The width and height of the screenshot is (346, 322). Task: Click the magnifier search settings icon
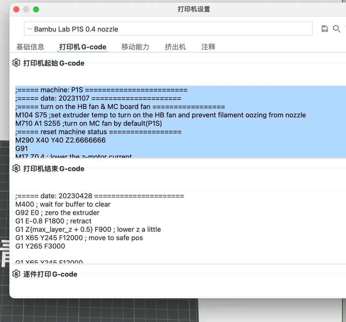click(x=336, y=29)
